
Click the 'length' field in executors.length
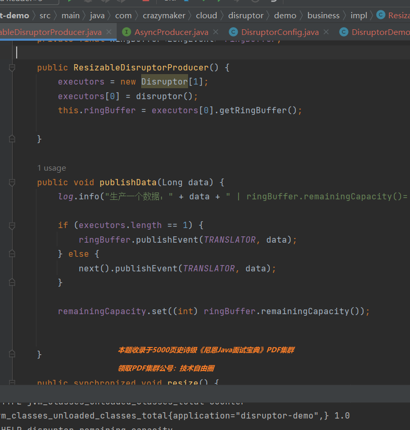point(146,225)
